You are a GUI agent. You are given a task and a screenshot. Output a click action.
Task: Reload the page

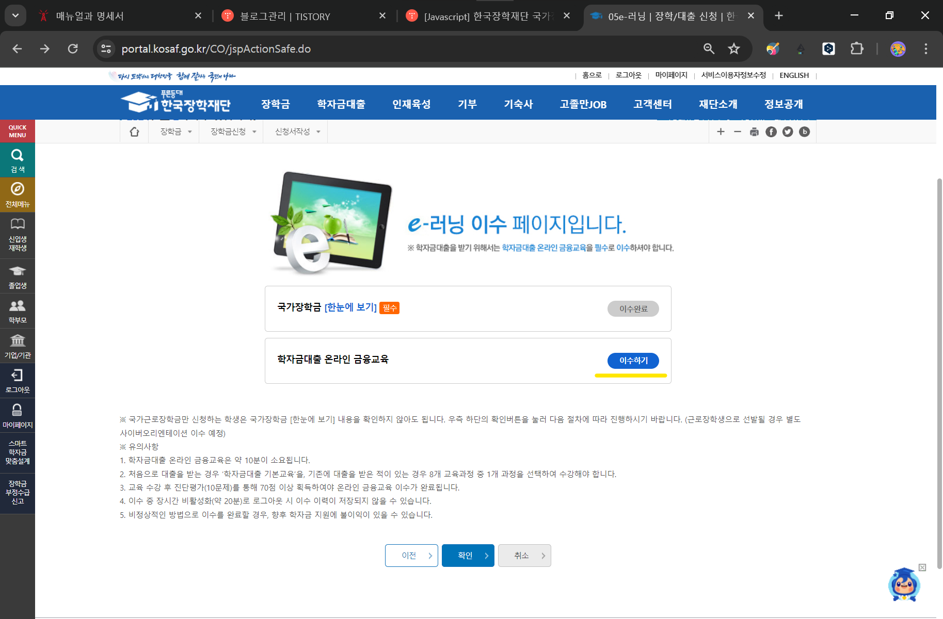pos(73,48)
